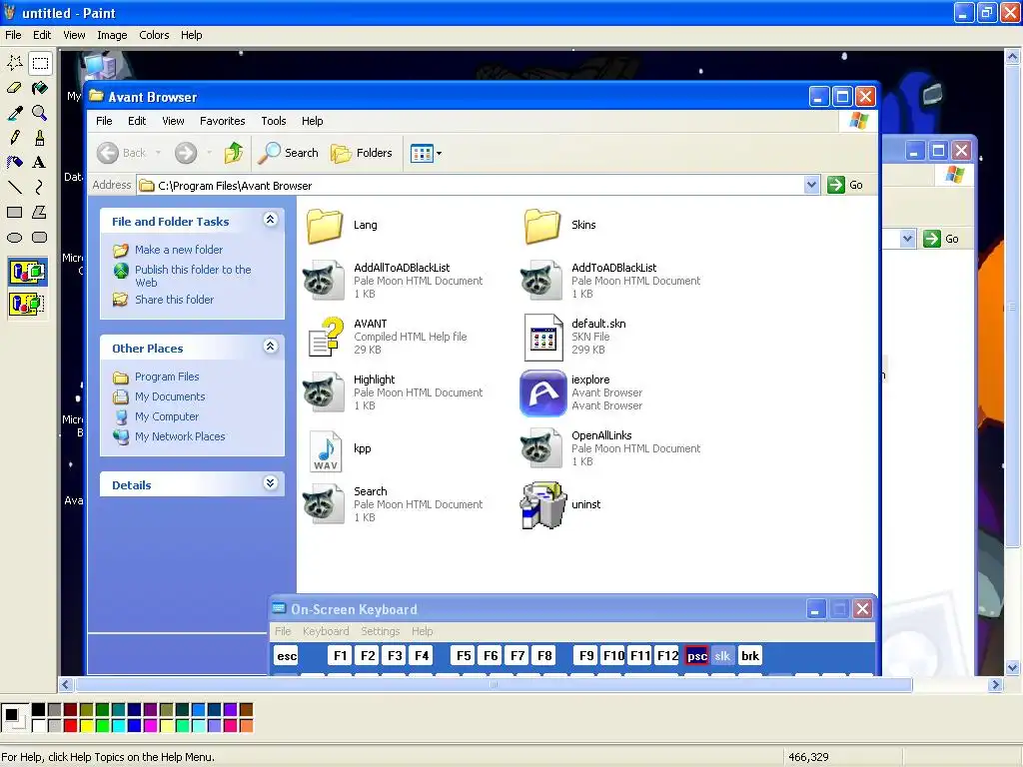Click the Share this folder link
Viewport: 1023px width, 767px height.
[x=174, y=300]
